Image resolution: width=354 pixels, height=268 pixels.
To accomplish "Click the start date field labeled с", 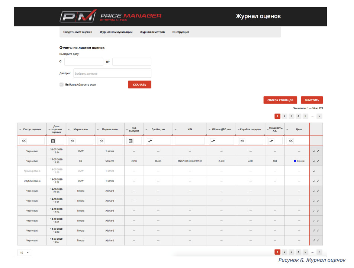I will [x=84, y=62].
